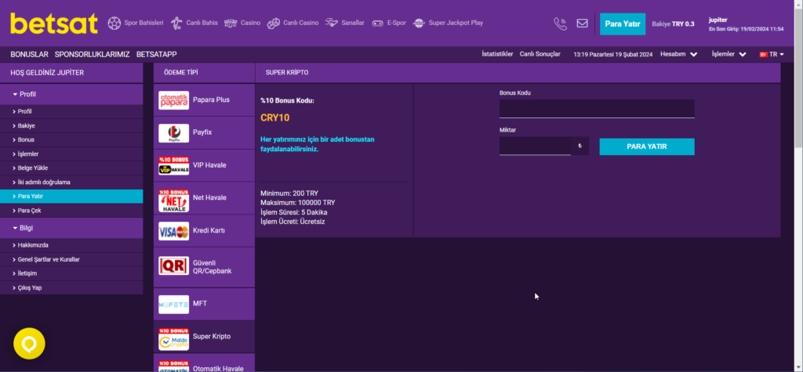
Task: Open Para Çek in sidebar
Action: 71,211
